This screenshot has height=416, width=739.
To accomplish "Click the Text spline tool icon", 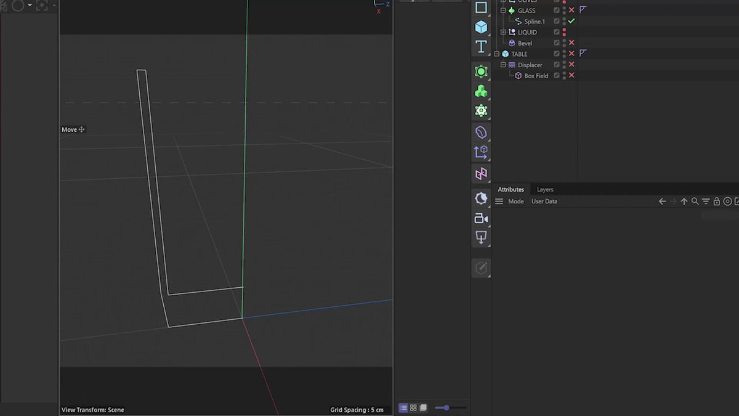I will coord(481,47).
